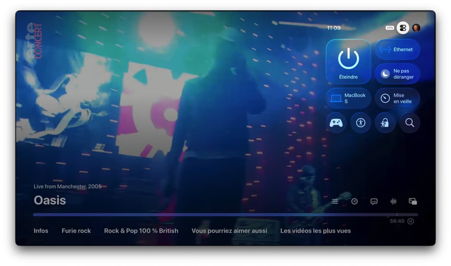Open the game controller settings icon
The width and height of the screenshot is (451, 266).
(336, 123)
